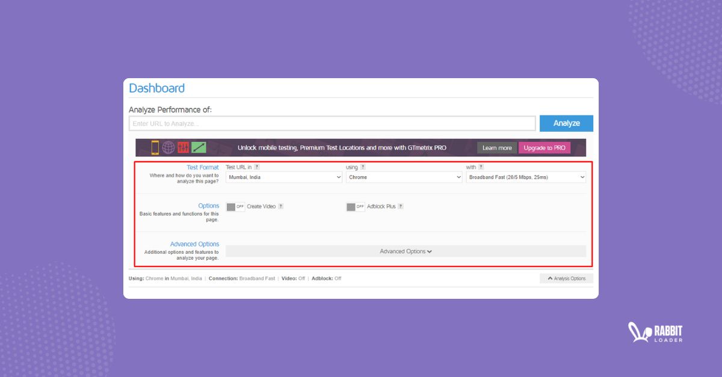Click the red sliders icon in the PRO banner
Viewport: 722px width, 377px height.
pyautogui.click(x=182, y=147)
